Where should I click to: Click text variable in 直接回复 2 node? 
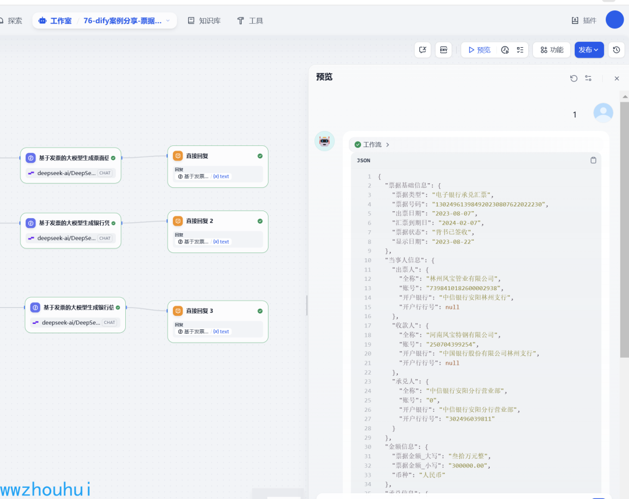(221, 241)
